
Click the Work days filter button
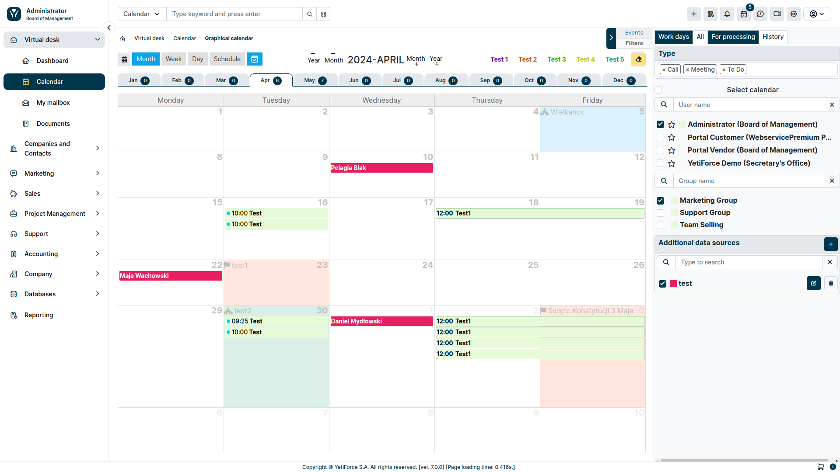tap(674, 37)
